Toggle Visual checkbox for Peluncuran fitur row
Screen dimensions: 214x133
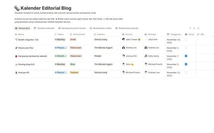coord(186,48)
